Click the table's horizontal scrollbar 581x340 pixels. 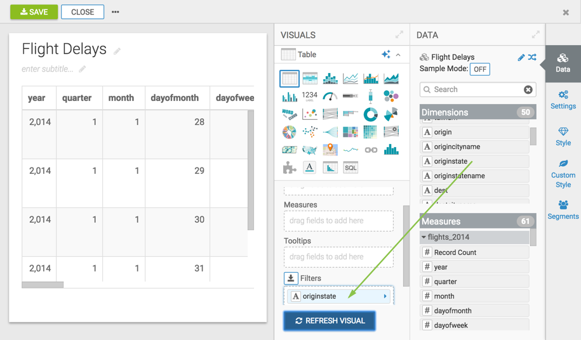click(43, 285)
